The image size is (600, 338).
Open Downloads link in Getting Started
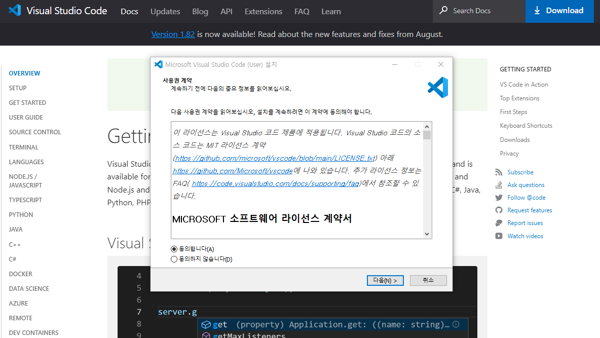click(x=515, y=140)
